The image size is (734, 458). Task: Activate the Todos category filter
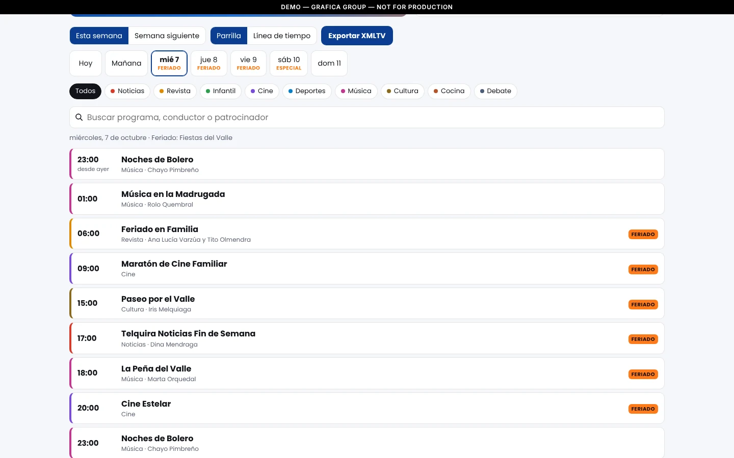[x=85, y=91]
